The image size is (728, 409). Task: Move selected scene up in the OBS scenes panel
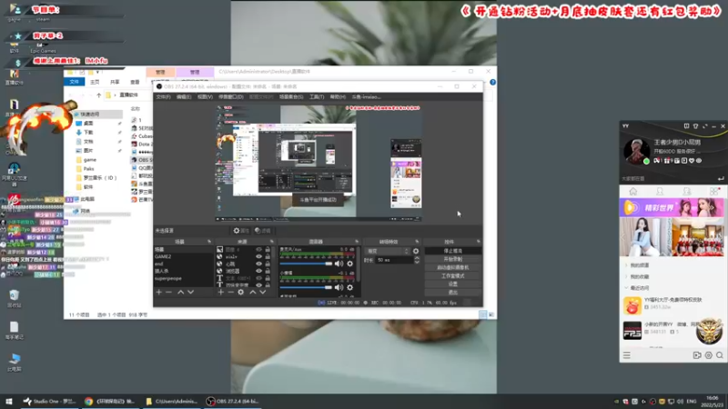tap(180, 292)
